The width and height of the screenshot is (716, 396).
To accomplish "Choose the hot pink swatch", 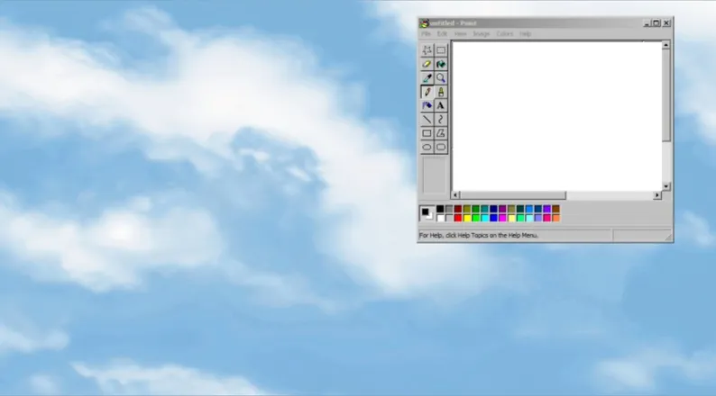I will 547,218.
